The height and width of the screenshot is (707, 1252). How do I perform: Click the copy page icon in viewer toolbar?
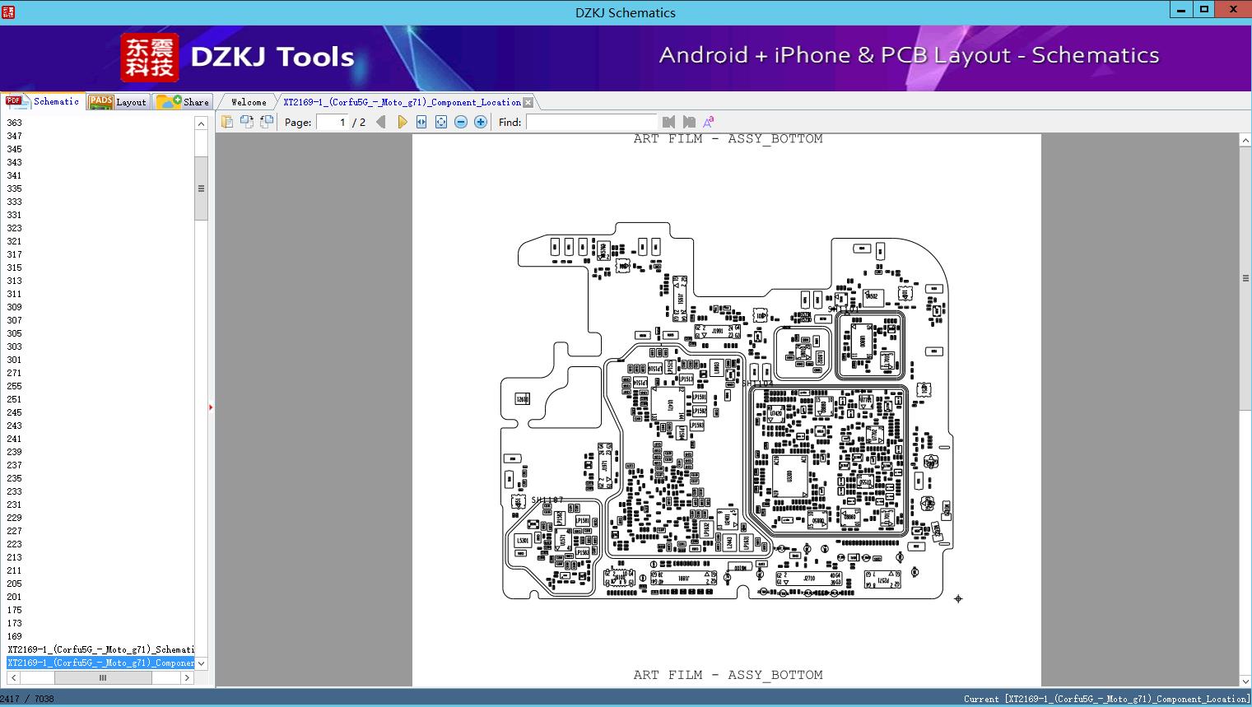click(227, 122)
